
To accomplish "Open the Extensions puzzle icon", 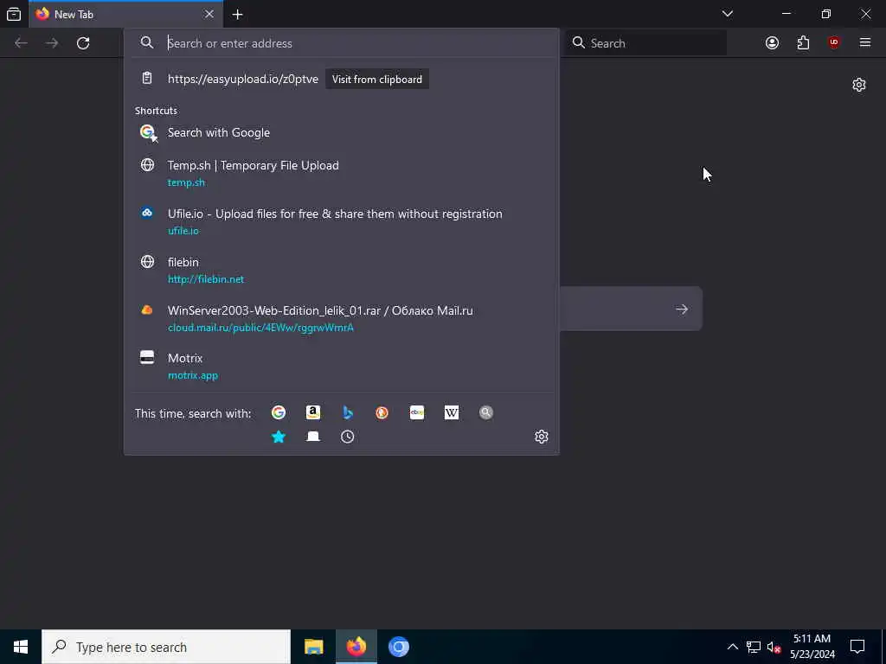I will pos(803,43).
